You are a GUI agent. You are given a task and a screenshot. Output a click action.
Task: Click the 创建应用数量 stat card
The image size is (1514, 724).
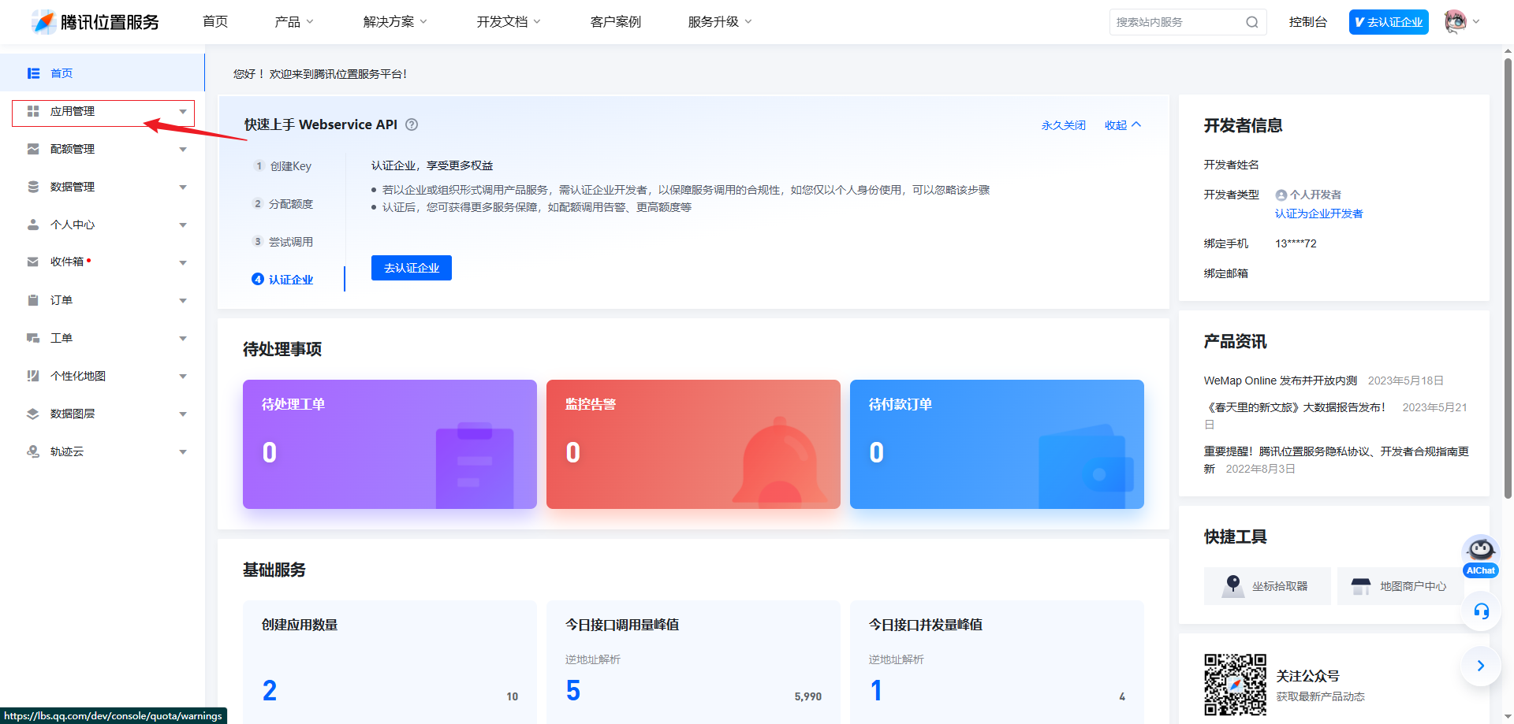[x=390, y=662]
